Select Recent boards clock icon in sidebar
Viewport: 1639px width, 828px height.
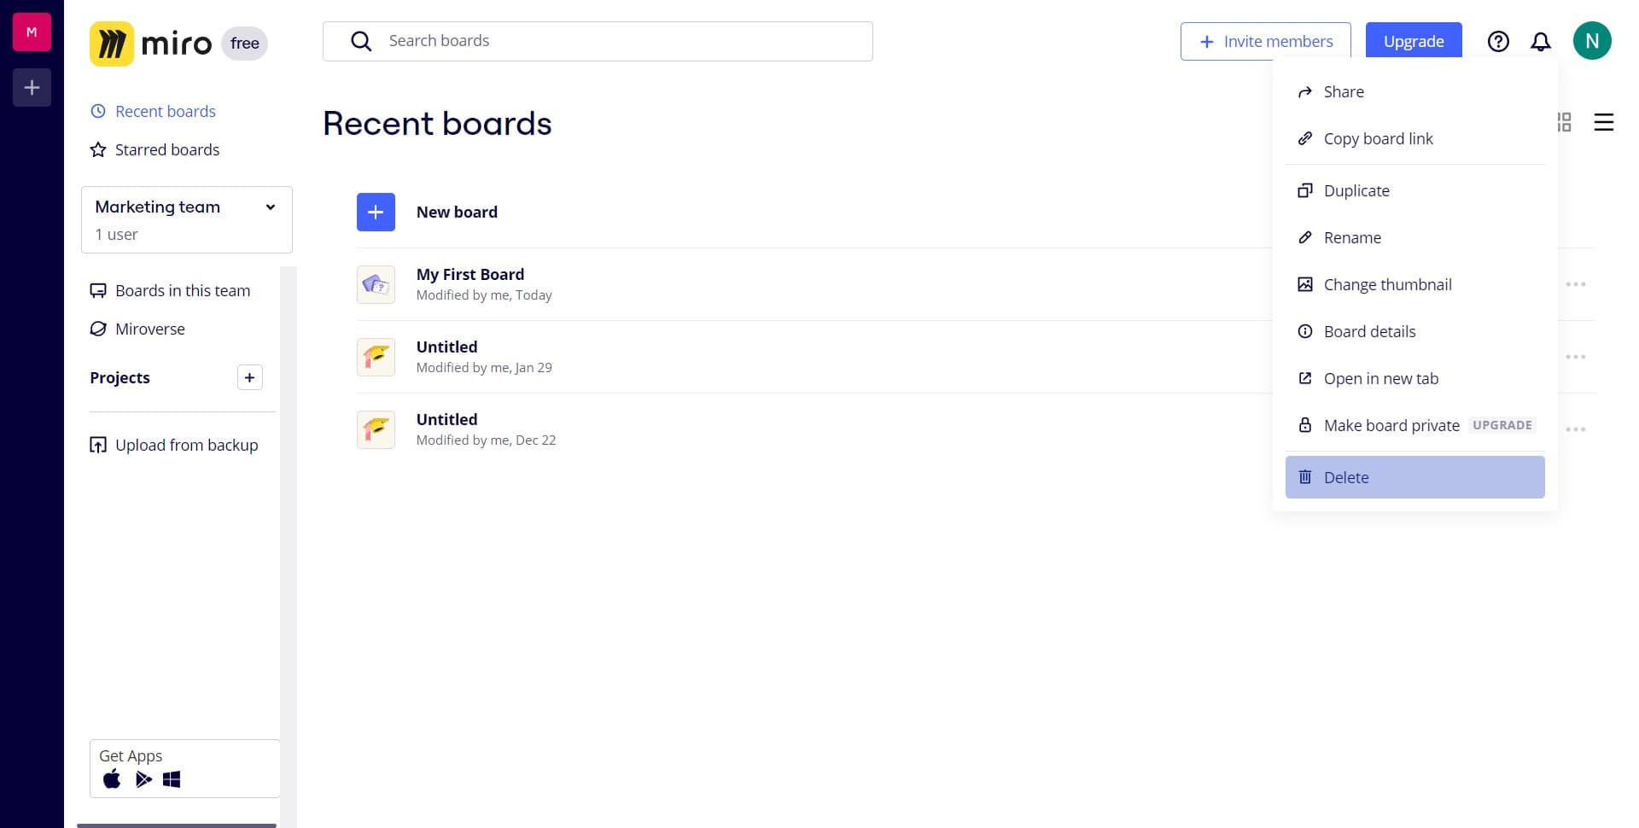pos(97,111)
